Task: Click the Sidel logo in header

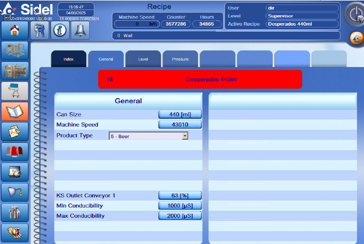Action: pyautogui.click(x=28, y=9)
